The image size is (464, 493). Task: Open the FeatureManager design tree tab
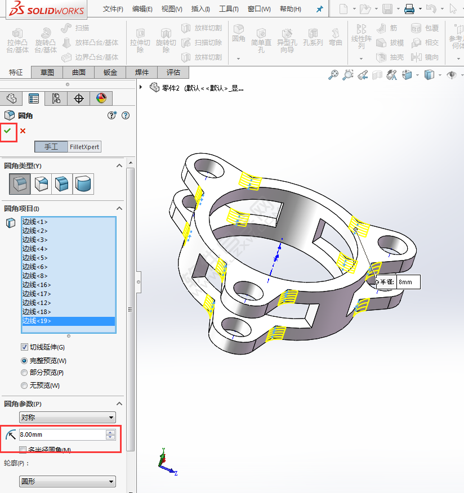click(x=11, y=98)
